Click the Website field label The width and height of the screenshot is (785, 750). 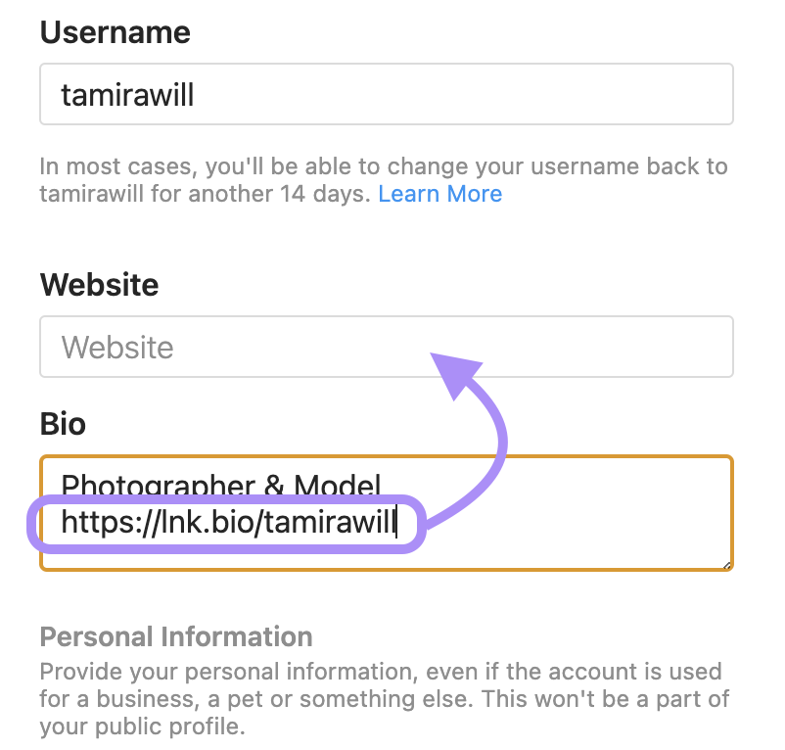(x=99, y=285)
